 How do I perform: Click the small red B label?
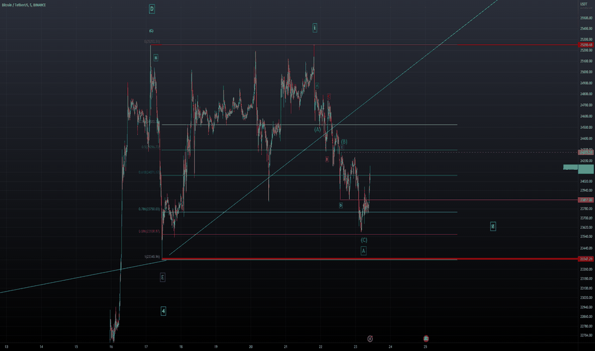(x=327, y=160)
